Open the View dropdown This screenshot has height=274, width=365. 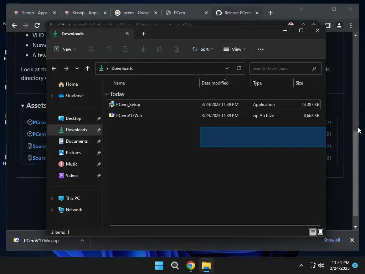pos(235,49)
